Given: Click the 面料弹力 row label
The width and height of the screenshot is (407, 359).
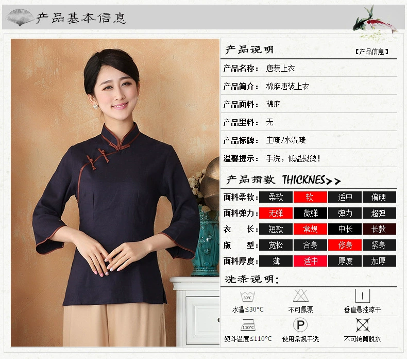Looking at the screenshot, I should click(x=241, y=213).
